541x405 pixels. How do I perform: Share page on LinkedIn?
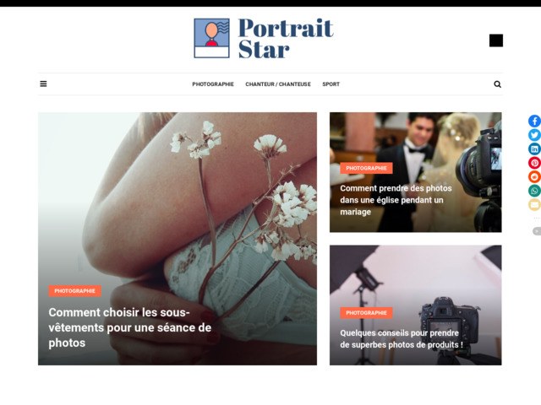(534, 149)
